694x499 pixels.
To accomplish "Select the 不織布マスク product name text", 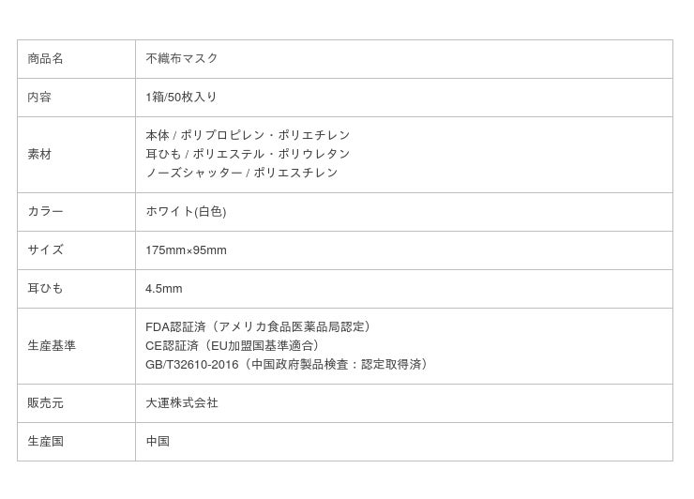I will 182,58.
